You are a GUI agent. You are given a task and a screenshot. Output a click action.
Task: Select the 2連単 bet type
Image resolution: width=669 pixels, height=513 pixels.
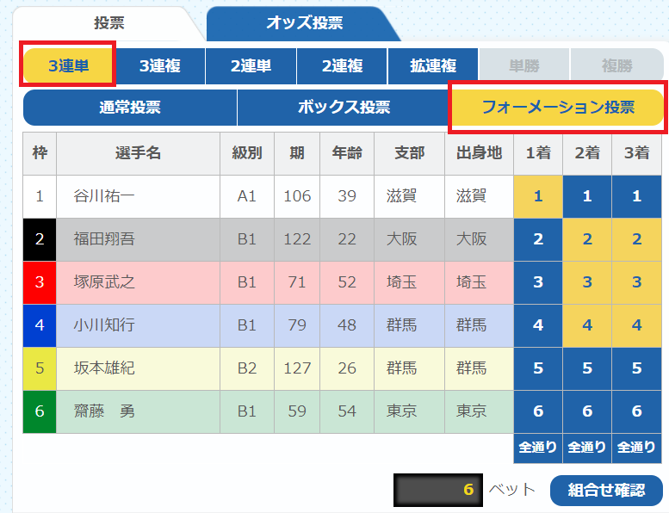tap(251, 65)
